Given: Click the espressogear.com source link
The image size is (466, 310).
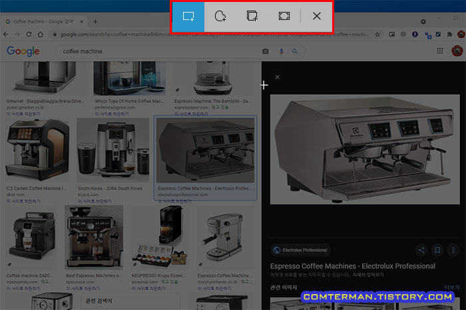Looking at the screenshot, I should tap(192, 108).
